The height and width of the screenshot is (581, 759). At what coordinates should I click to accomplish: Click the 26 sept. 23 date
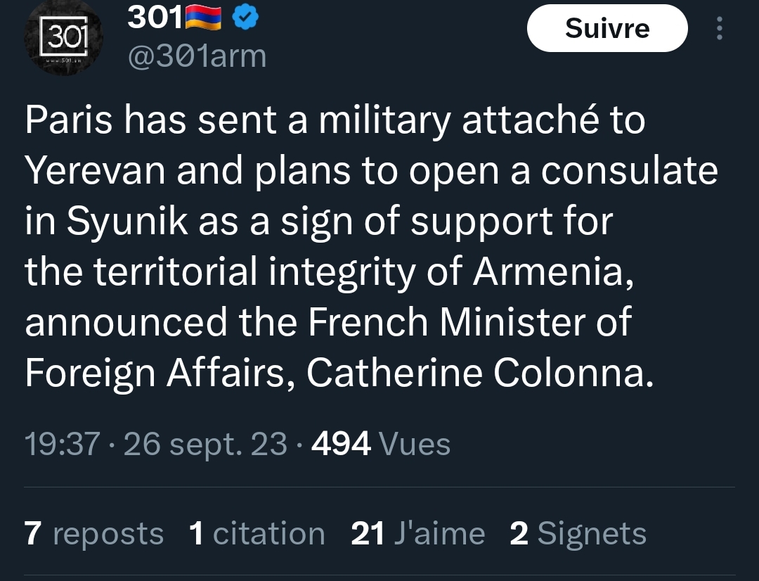205,444
